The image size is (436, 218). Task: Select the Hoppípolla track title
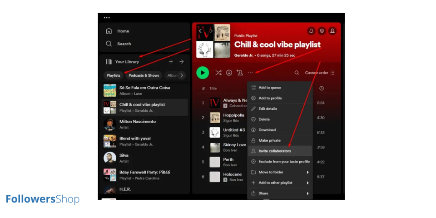click(x=233, y=115)
